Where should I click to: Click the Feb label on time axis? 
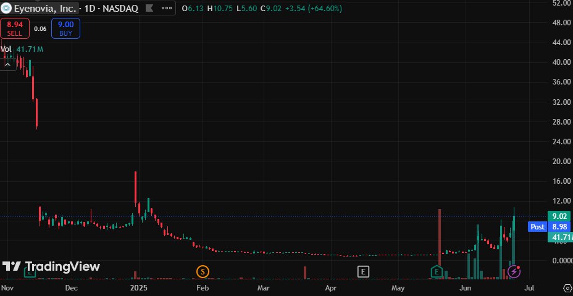[x=202, y=287]
